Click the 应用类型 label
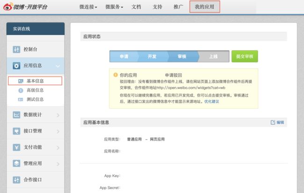This screenshot has width=304, height=193. click(112, 140)
